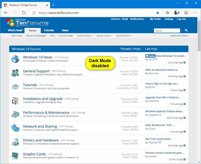The height and width of the screenshot is (164, 201).
Task: Open Personal Messages
Action: pos(36,36)
